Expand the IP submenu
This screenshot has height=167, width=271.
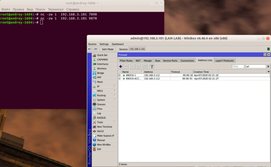(x=115, y=86)
